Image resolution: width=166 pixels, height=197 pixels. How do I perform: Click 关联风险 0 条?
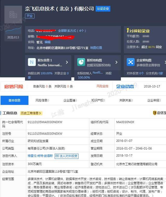(x=64, y=87)
